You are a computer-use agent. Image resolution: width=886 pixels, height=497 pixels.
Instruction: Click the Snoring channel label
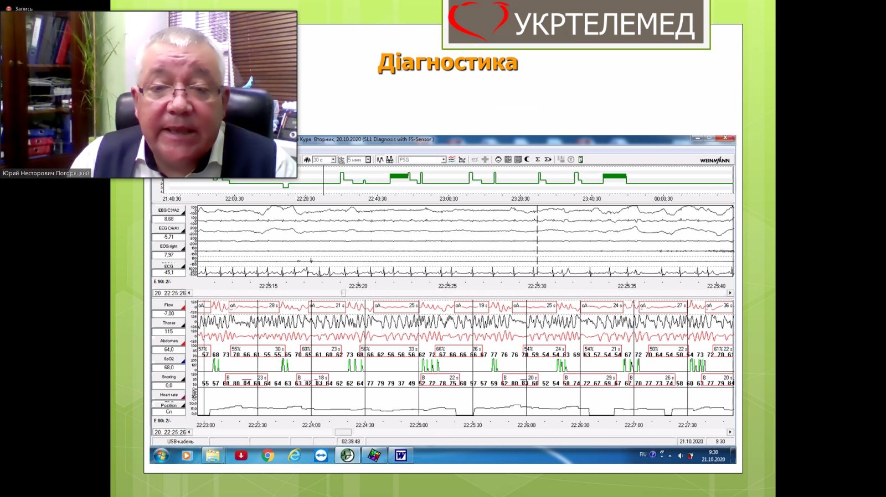click(x=169, y=377)
